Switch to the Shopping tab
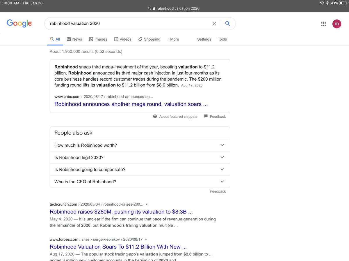The width and height of the screenshot is (349, 261). coord(149,39)
